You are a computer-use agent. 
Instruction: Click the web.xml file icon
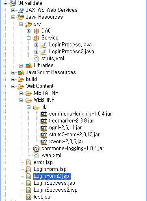coord(36,155)
